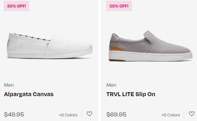Expand +8 Colors for Alpargata Canvas

pos(68,115)
